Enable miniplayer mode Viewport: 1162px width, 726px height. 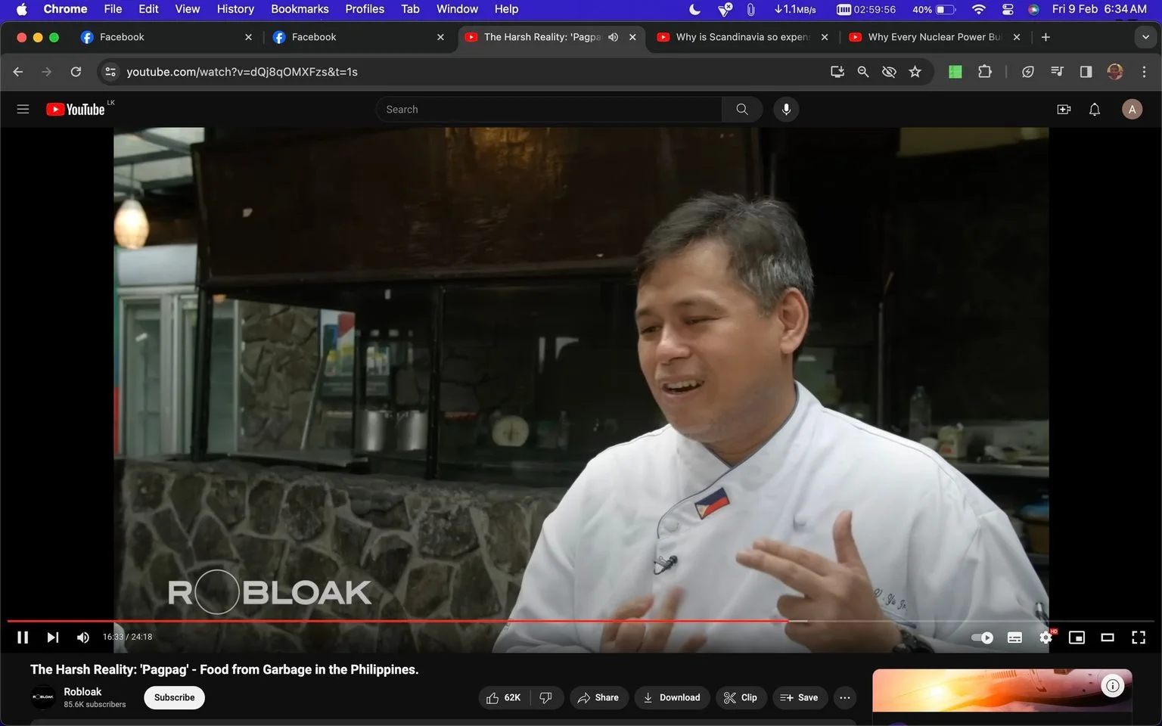point(1077,638)
